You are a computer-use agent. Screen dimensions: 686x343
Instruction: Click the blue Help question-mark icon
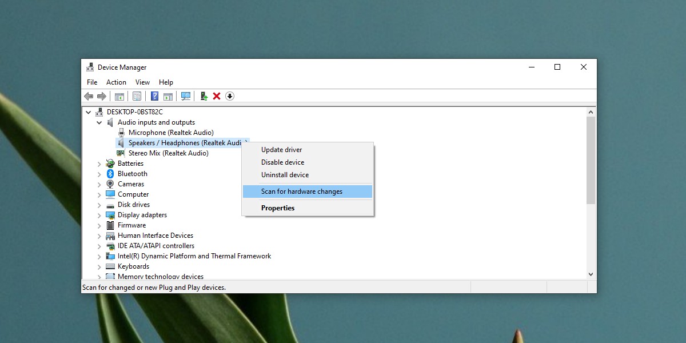[154, 96]
